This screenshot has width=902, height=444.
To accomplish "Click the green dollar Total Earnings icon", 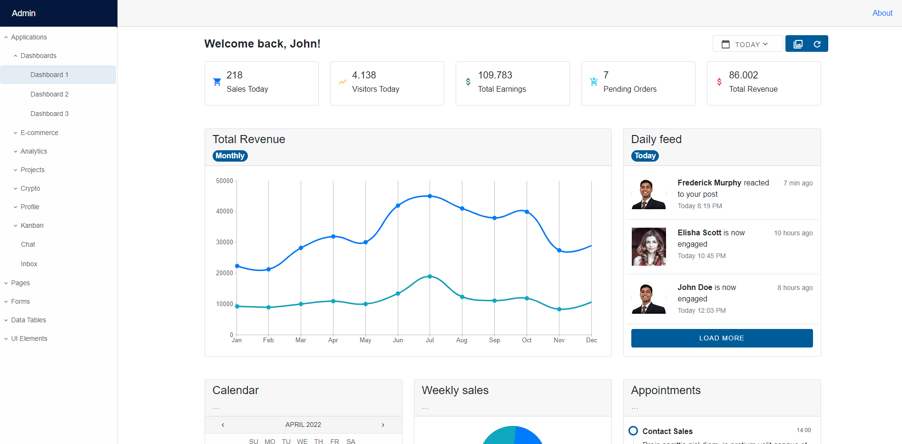I will tap(468, 82).
